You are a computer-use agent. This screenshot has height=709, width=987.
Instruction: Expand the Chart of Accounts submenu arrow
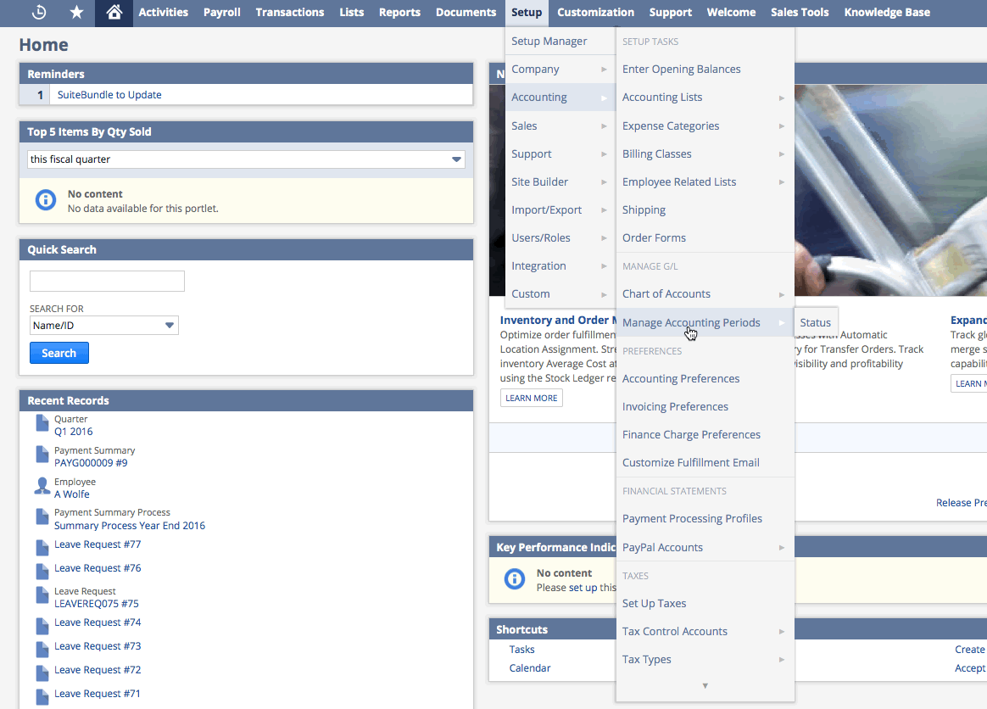click(781, 293)
